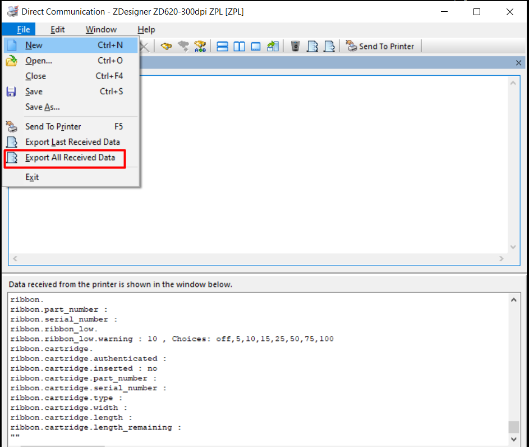Image resolution: width=529 pixels, height=447 pixels.
Task: Tile windows horizontally using the stacked-panes icon
Action: pyautogui.click(x=222, y=46)
